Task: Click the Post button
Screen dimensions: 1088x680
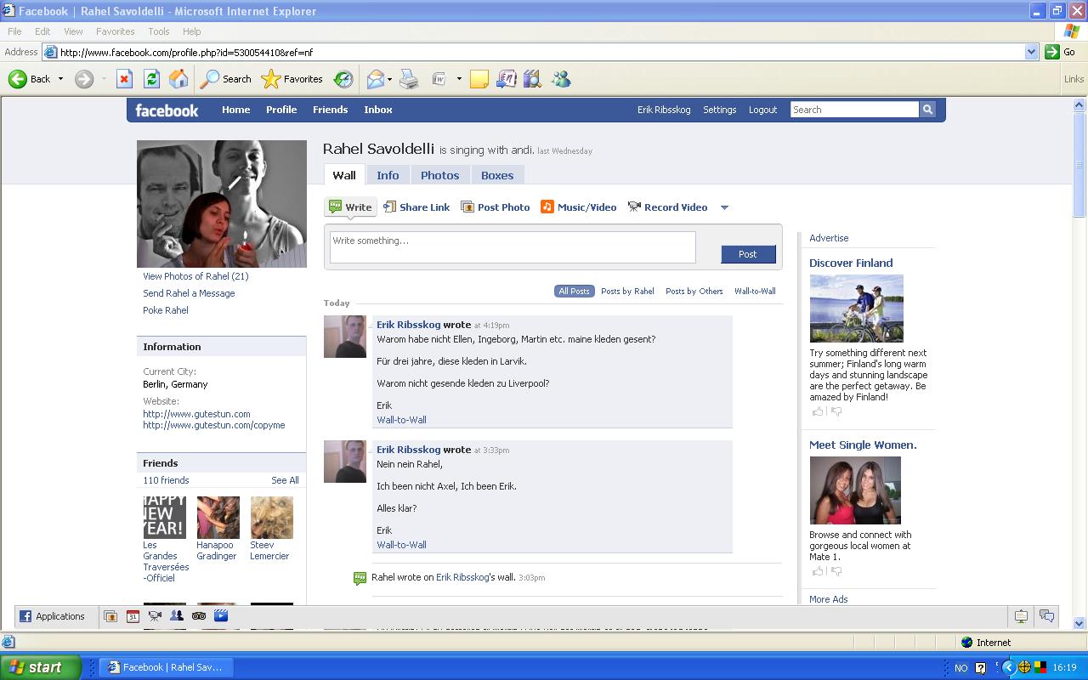Action: [x=748, y=254]
